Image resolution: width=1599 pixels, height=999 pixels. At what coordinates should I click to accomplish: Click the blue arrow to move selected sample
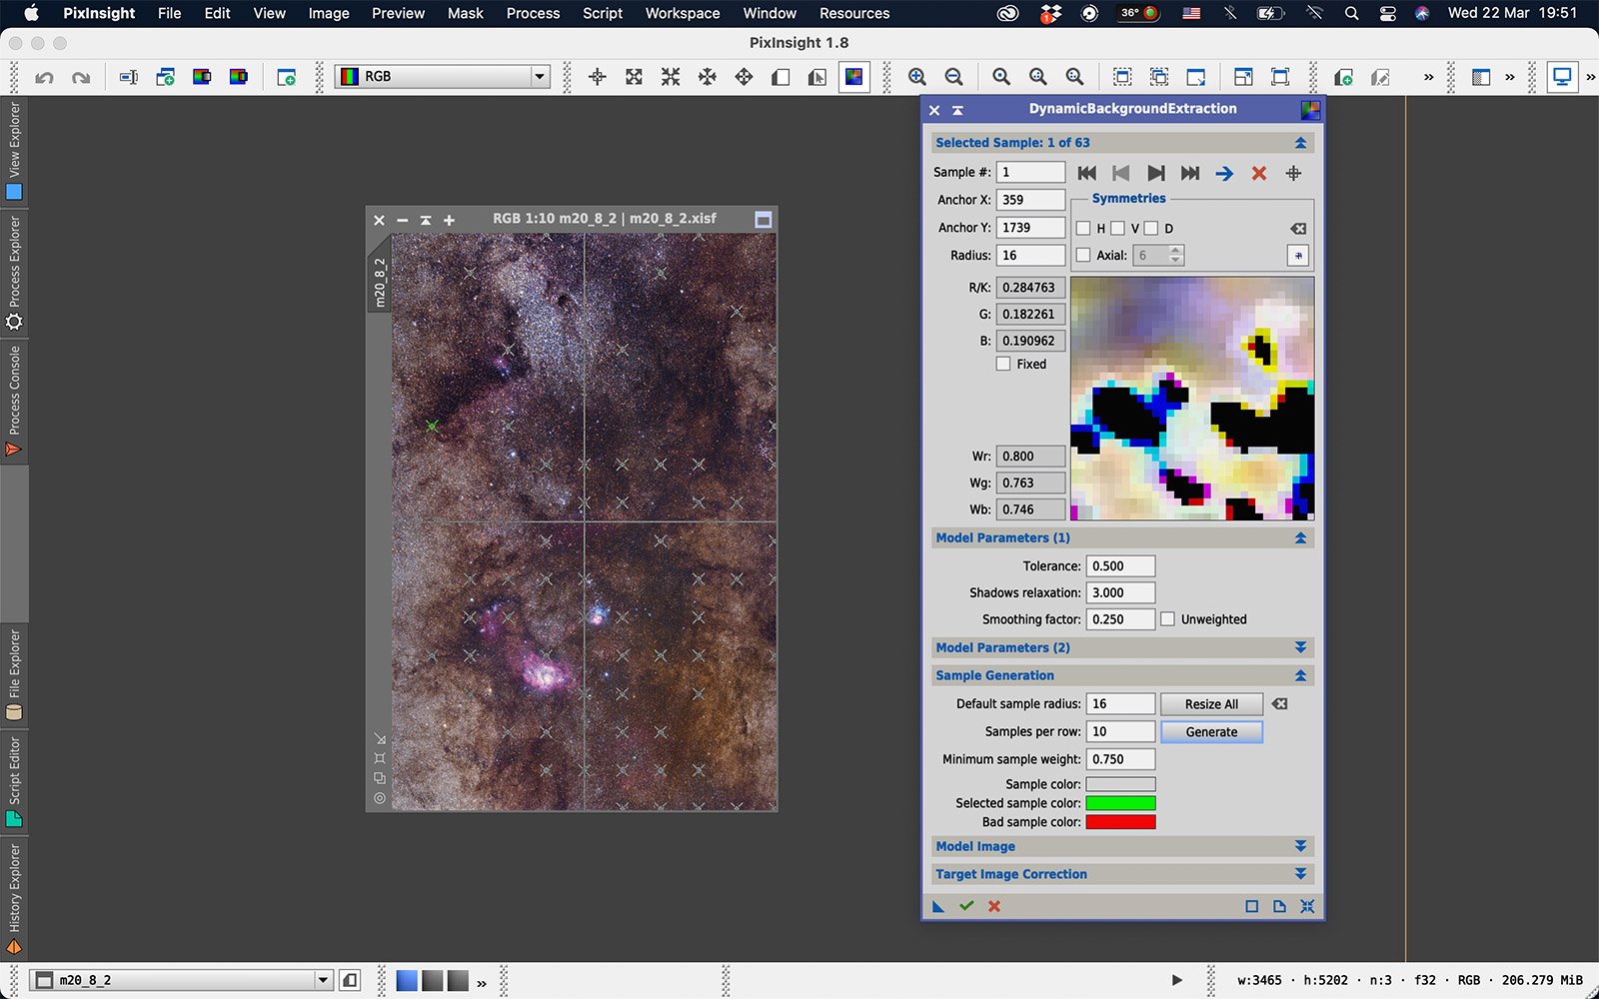pos(1224,173)
